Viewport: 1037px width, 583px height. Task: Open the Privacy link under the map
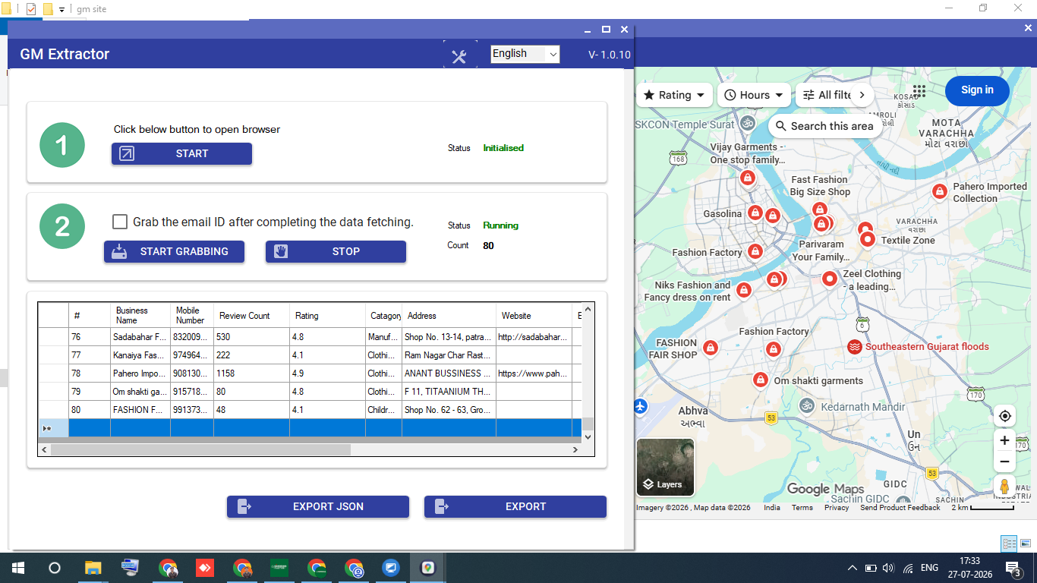click(837, 508)
